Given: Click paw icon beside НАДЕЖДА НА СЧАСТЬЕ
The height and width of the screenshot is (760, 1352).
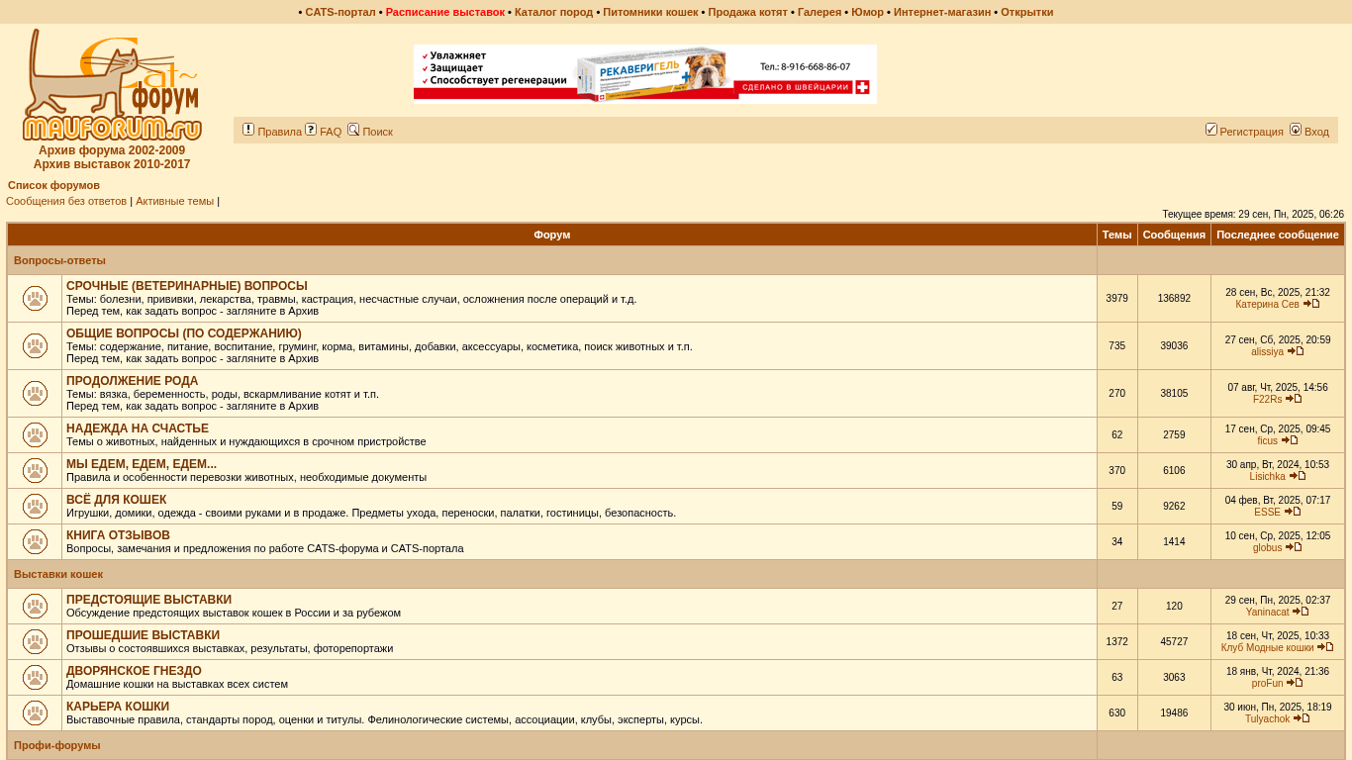Looking at the screenshot, I should point(35,435).
